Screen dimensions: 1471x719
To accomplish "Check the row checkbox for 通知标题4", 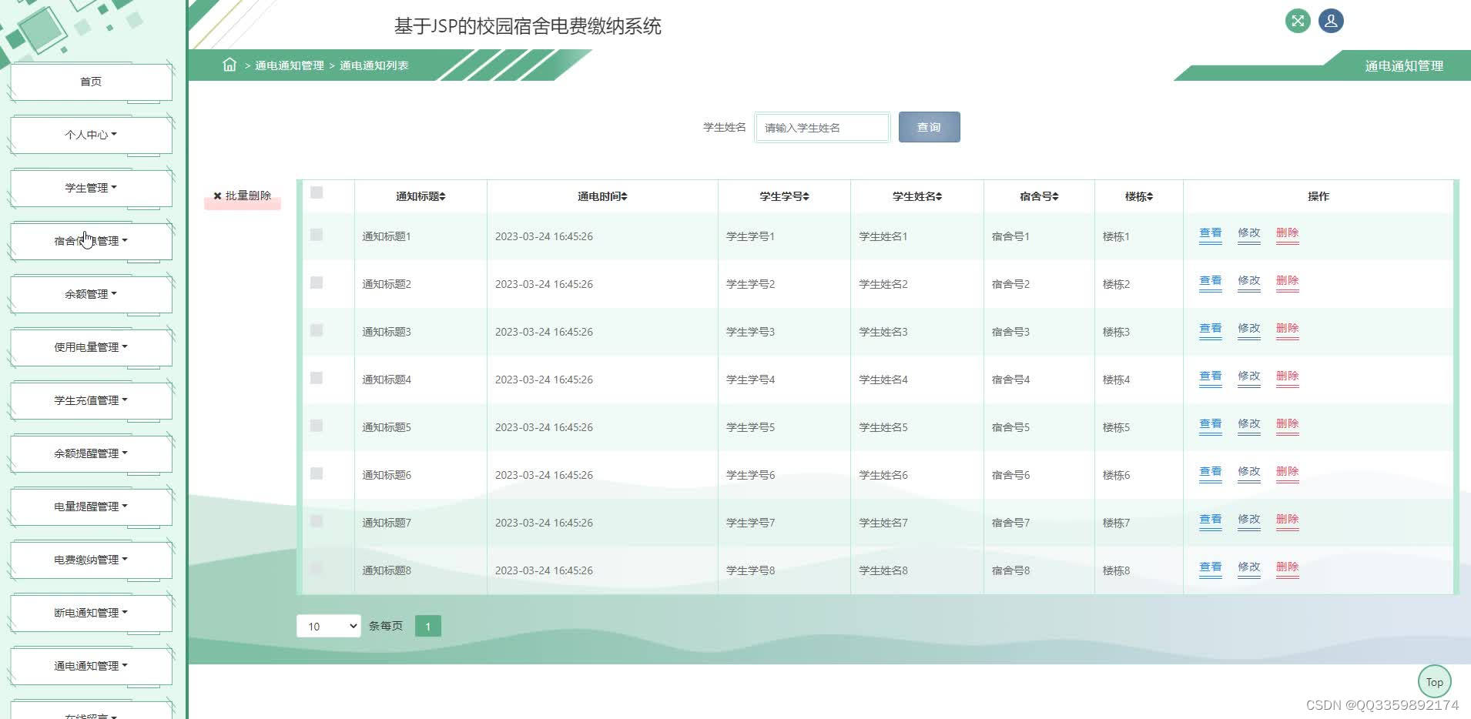I will 317,378.
